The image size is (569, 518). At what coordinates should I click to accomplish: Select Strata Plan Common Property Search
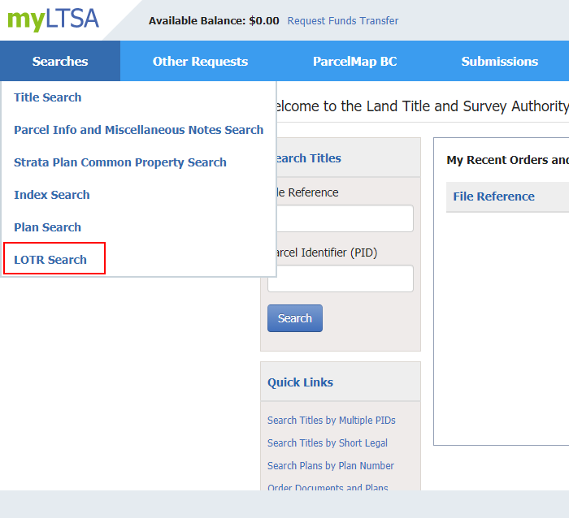[x=120, y=162]
